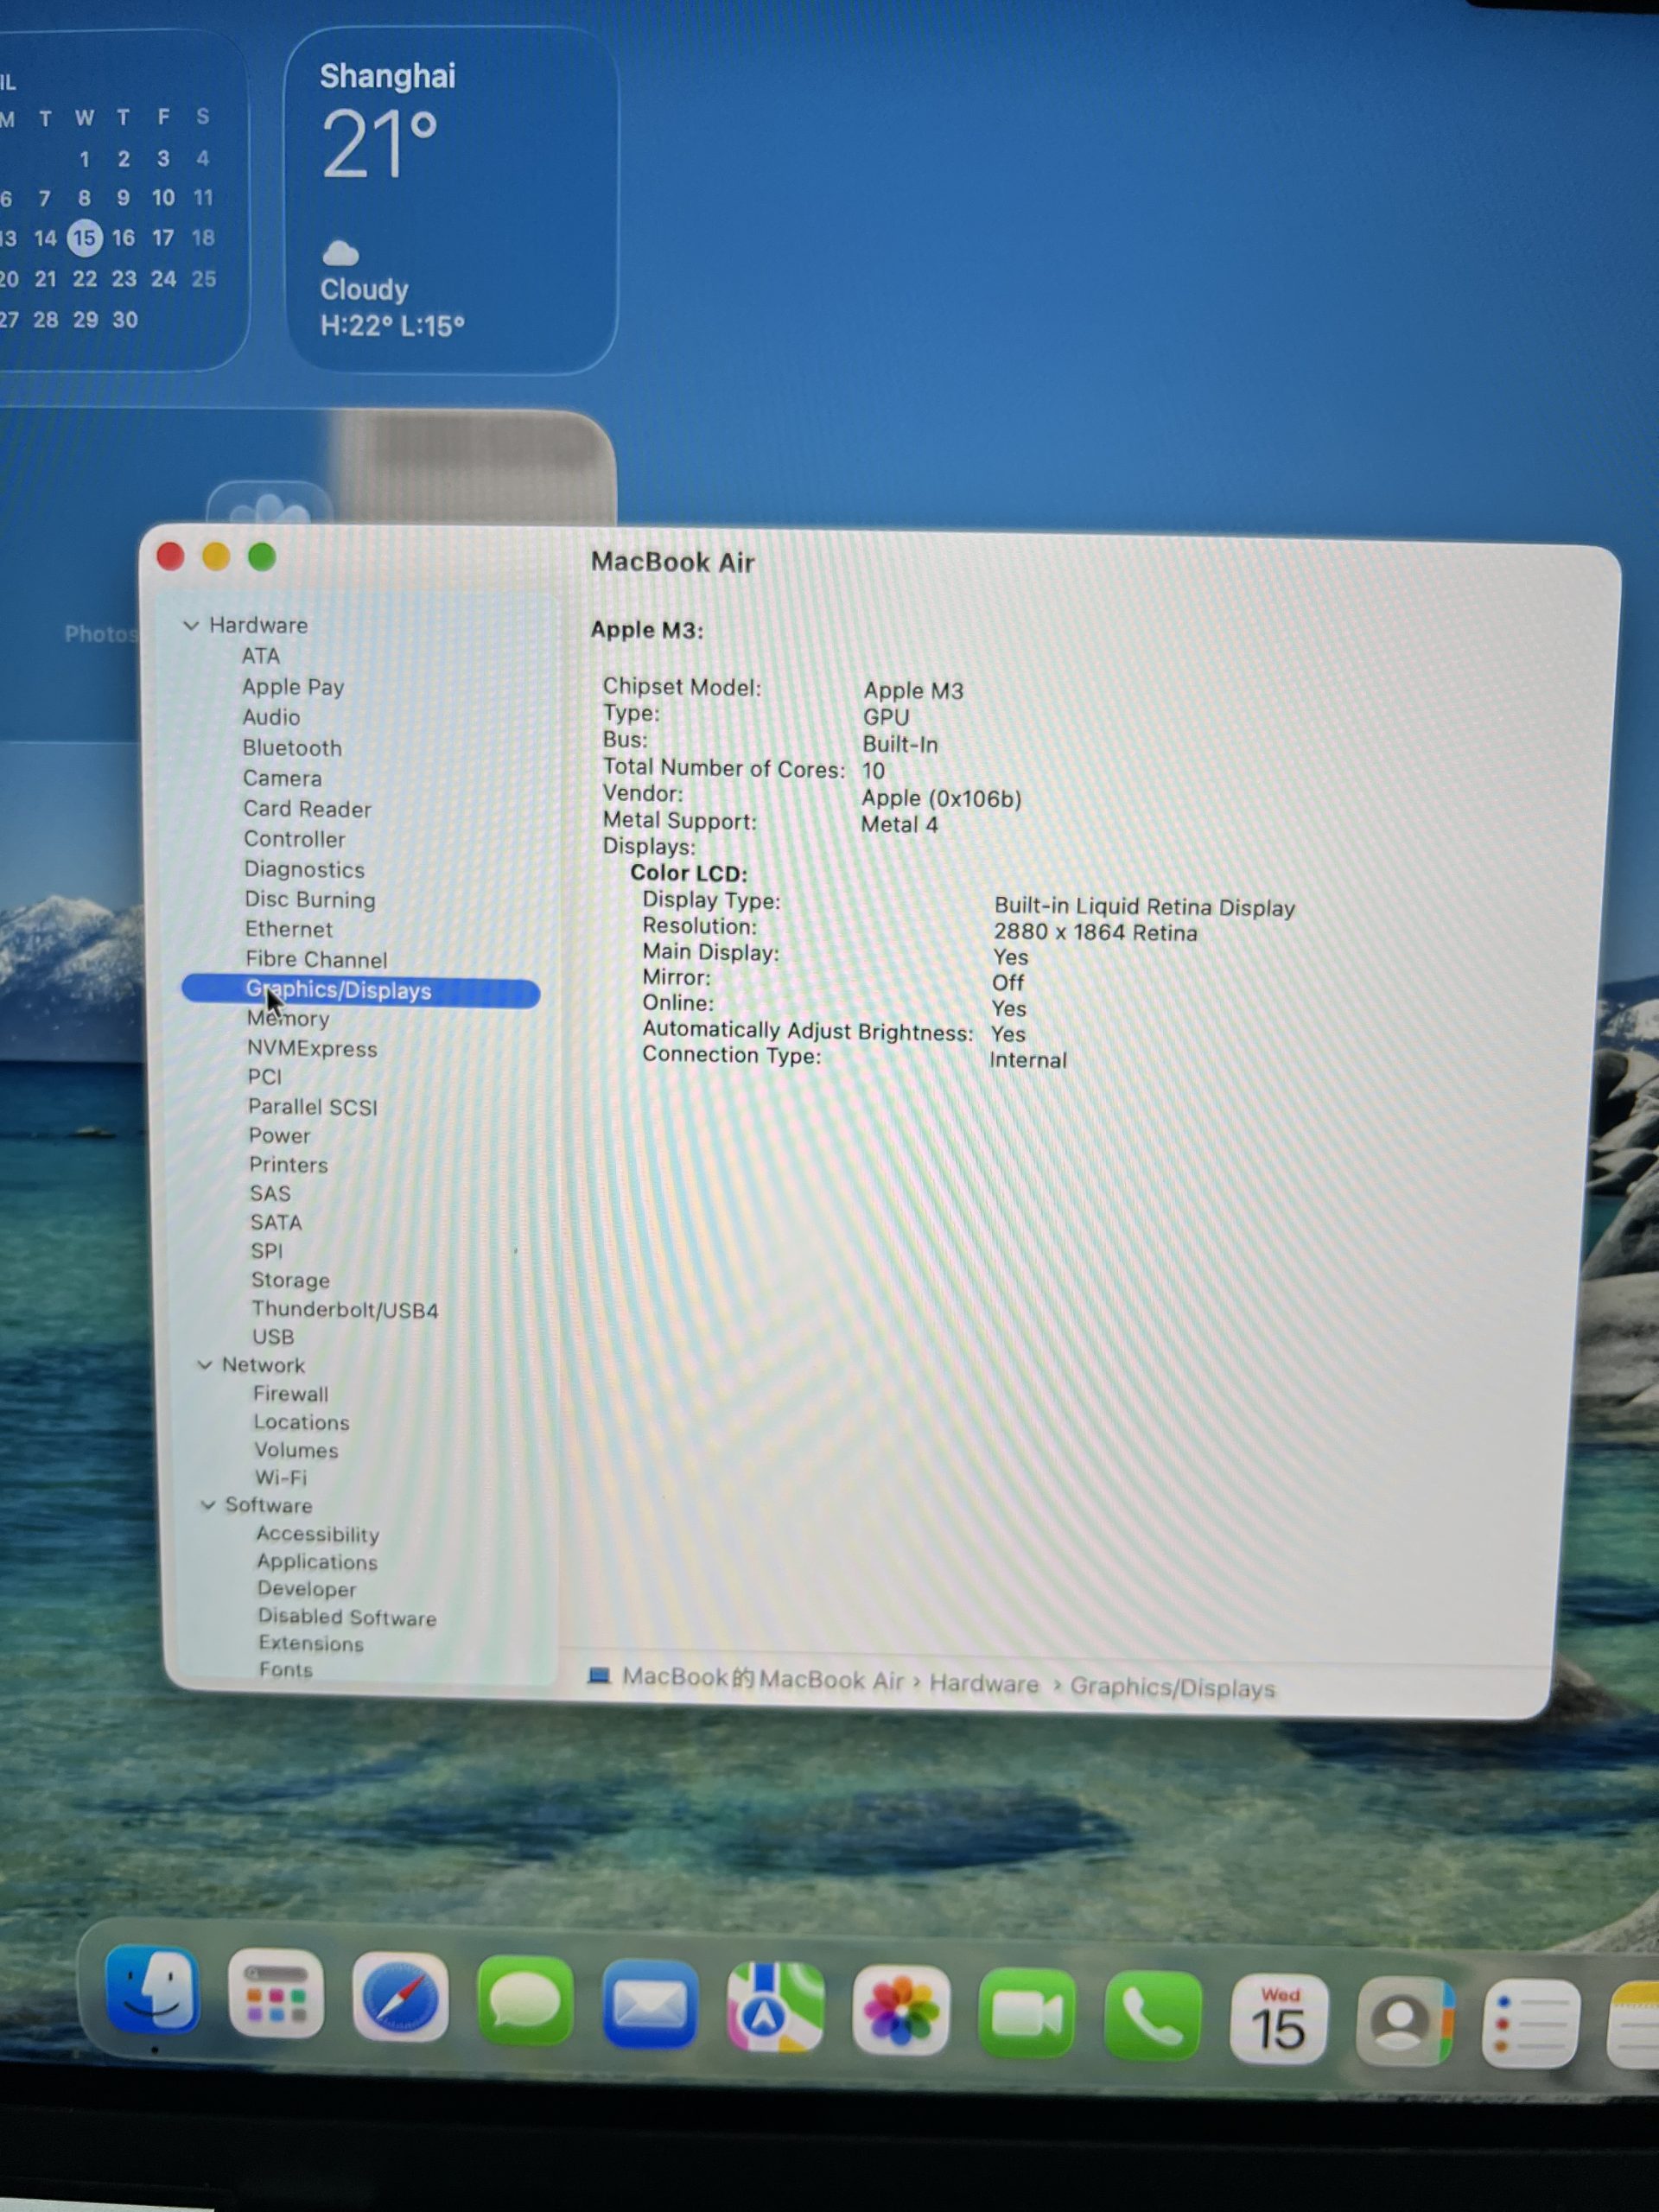Open the Messages app icon
Viewport: 1659px width, 2212px height.
[x=526, y=2002]
